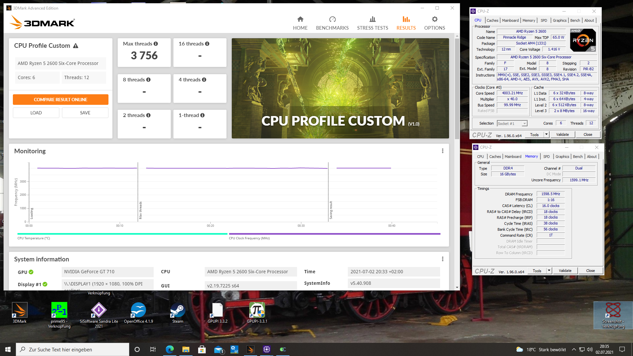Click CPU Profile Custom banner image
The image size is (633, 356).
tap(340, 88)
